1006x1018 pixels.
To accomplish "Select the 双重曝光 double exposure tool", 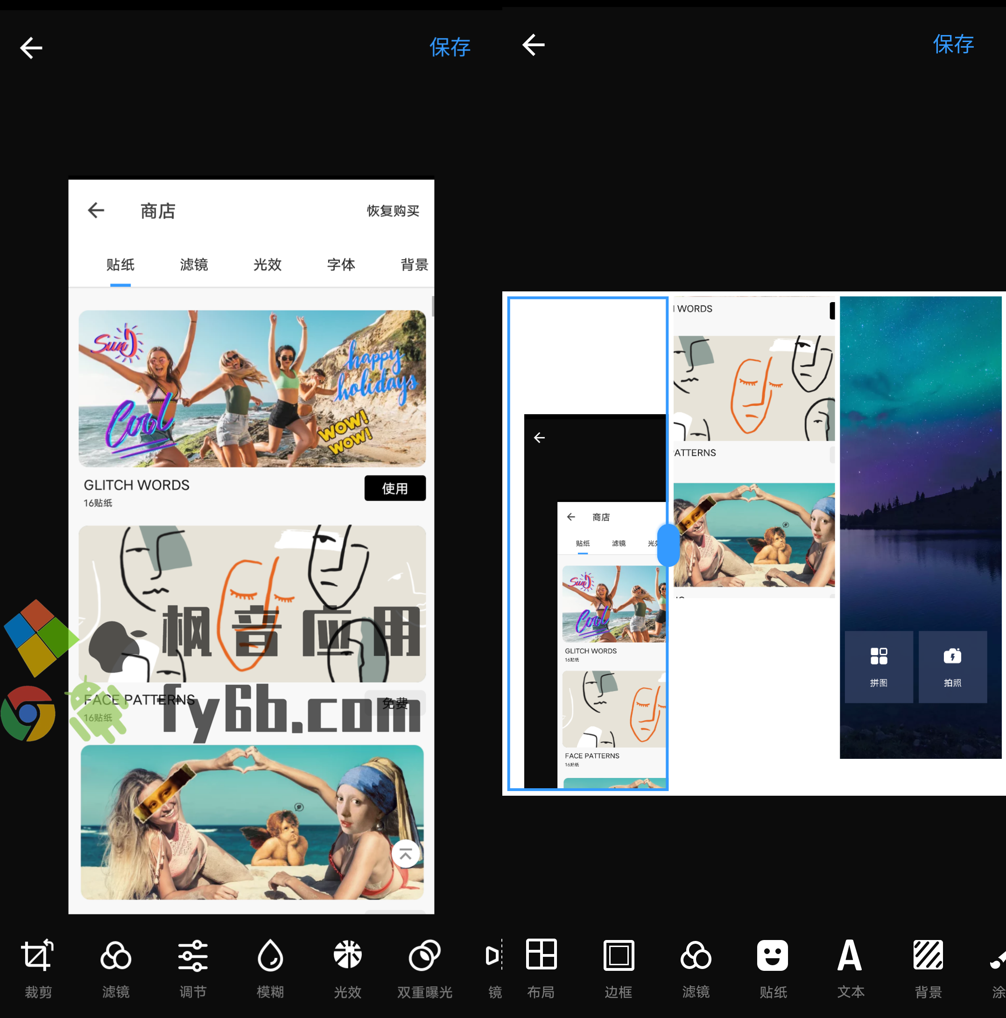I will point(424,969).
